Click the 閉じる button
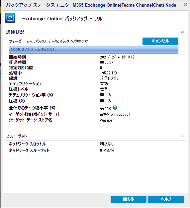This screenshot has width=190, height=208. 129,199
